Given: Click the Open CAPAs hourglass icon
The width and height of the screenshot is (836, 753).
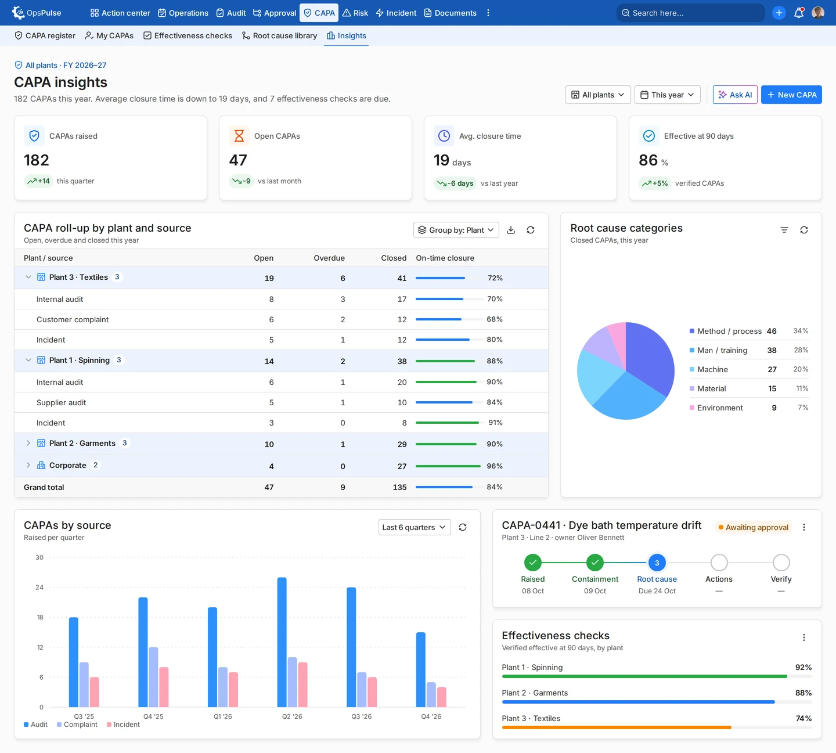Looking at the screenshot, I should tap(239, 136).
